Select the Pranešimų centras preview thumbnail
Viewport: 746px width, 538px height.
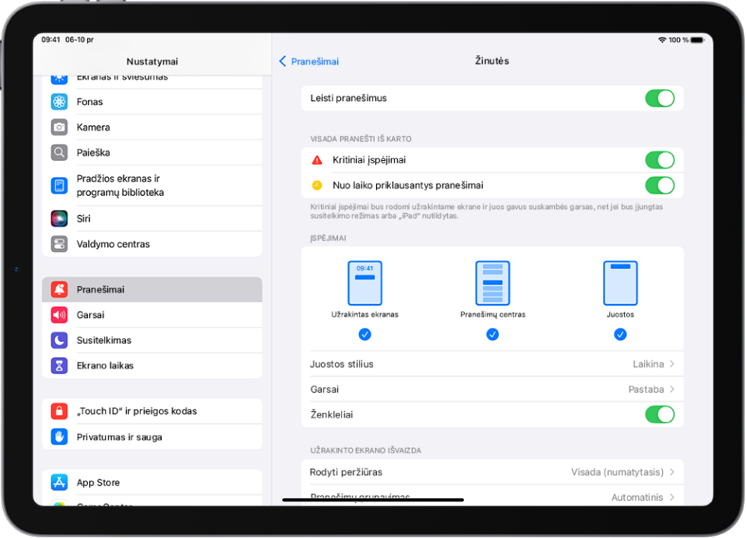[x=493, y=283]
